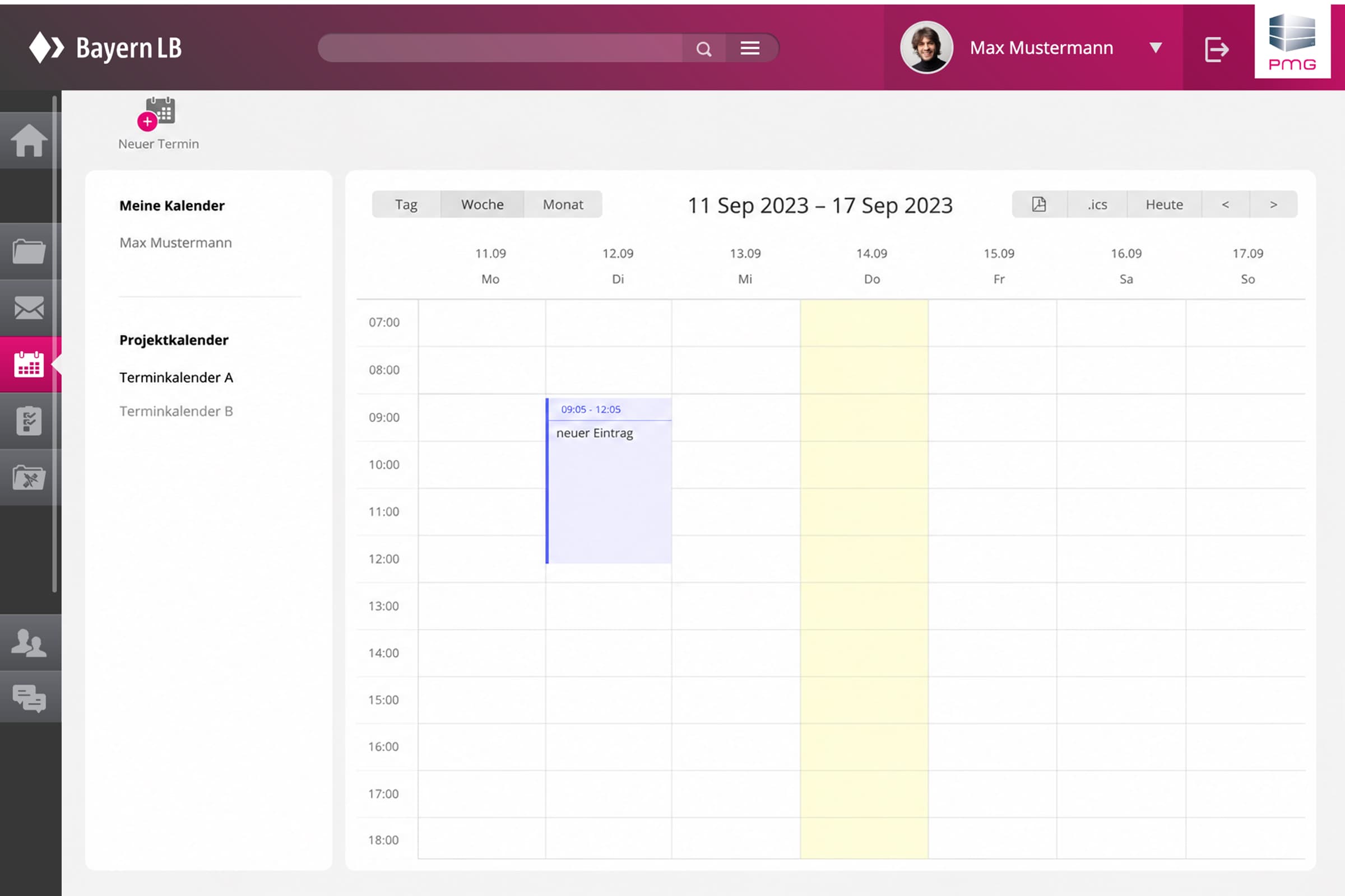Viewport: 1345px width, 896px height.
Task: Click the 07:00 time label
Action: [384, 323]
